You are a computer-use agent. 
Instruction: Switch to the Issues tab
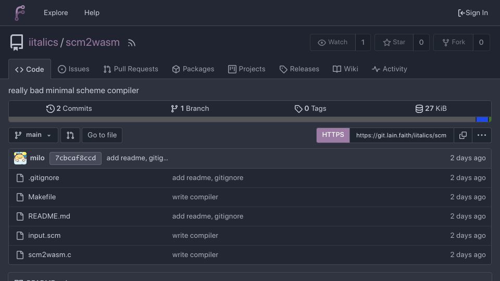point(73,69)
